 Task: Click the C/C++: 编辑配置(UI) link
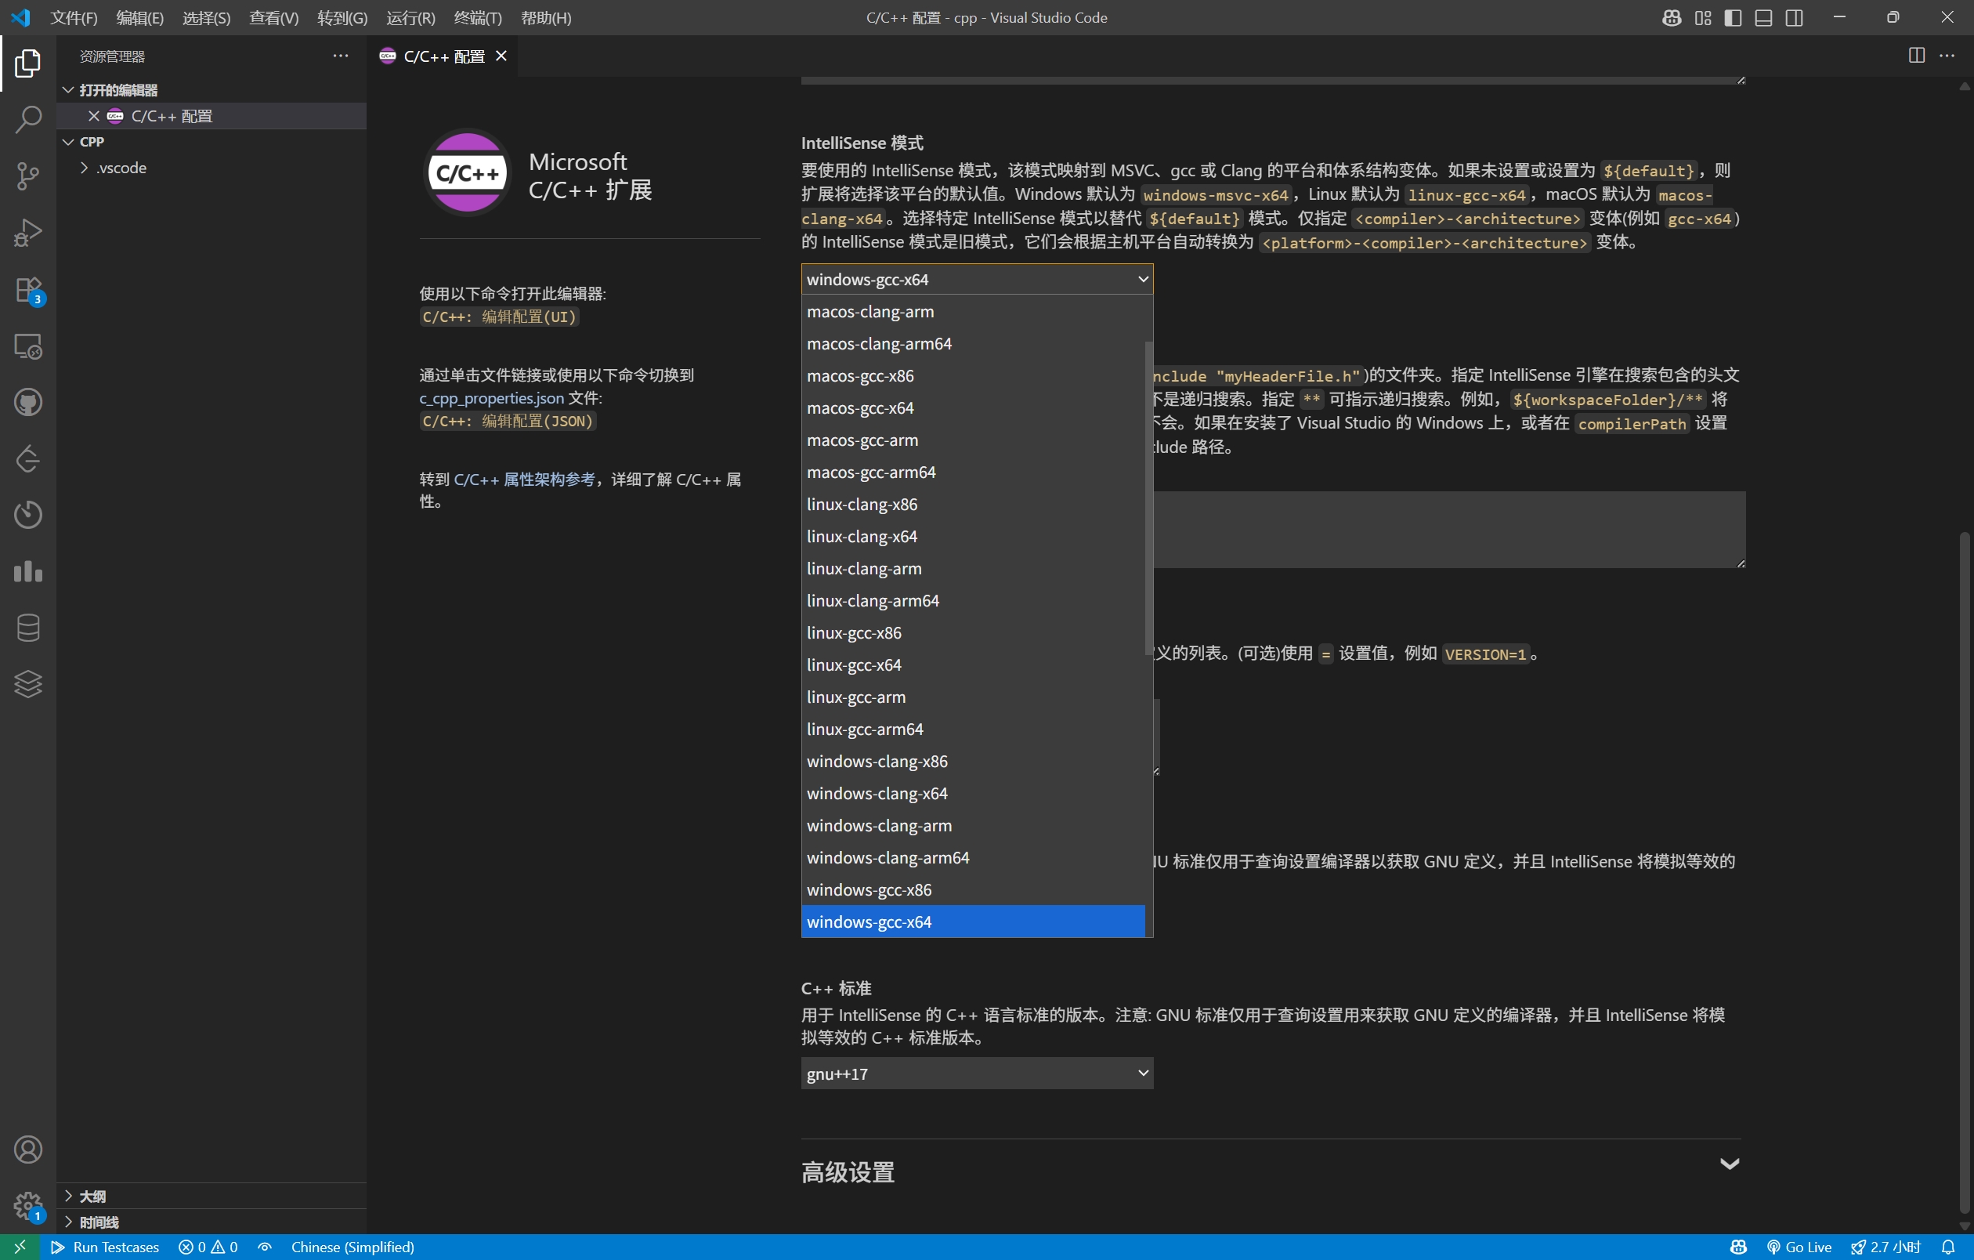[497, 317]
